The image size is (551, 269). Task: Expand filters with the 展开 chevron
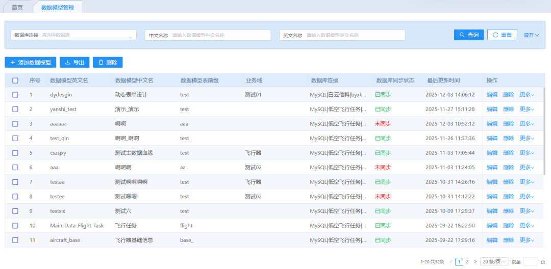(536, 35)
